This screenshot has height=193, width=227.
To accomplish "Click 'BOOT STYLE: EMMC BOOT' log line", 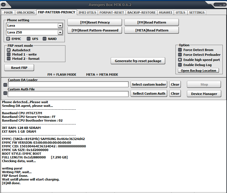I will (x=22, y=154).
